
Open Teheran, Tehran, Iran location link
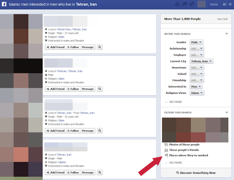click(70, 71)
